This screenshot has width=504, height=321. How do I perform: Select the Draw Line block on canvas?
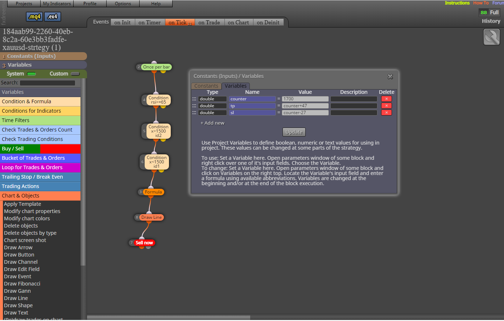click(152, 217)
